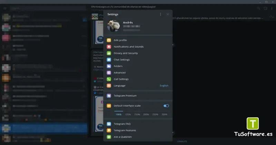The width and height of the screenshot is (276, 145).
Task: Open Folders settings
Action: click(x=138, y=66)
